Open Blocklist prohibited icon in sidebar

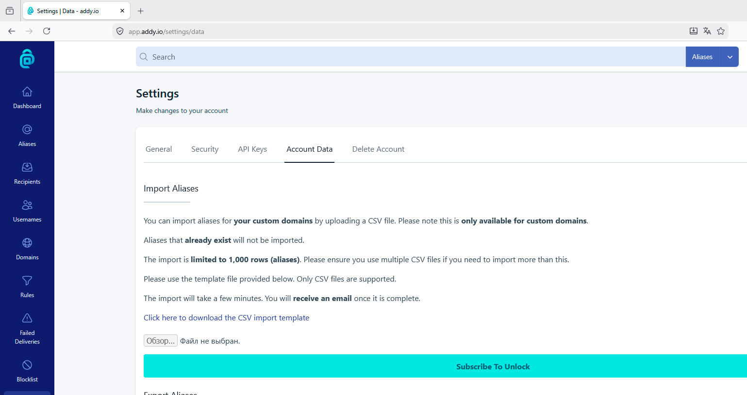(27, 364)
